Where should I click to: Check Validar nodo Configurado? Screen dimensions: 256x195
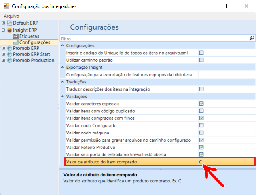[201, 125]
